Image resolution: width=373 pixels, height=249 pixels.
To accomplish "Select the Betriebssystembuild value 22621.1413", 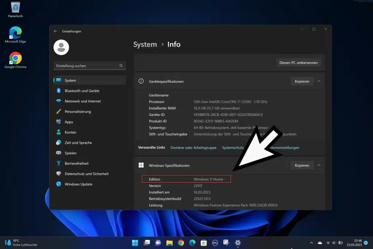I will click(202, 199).
